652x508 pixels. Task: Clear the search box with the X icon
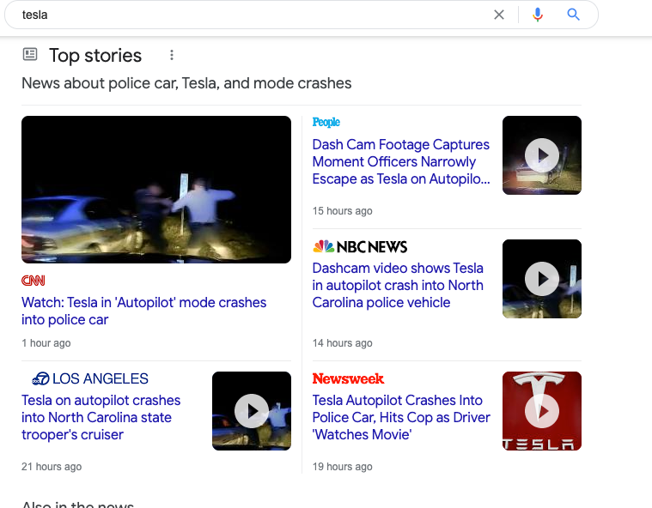click(498, 15)
